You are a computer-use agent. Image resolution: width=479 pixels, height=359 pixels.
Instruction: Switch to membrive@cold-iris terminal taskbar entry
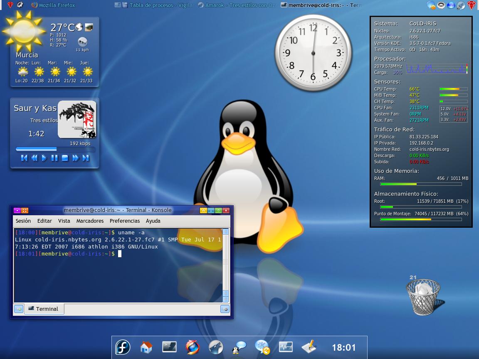(x=321, y=5)
